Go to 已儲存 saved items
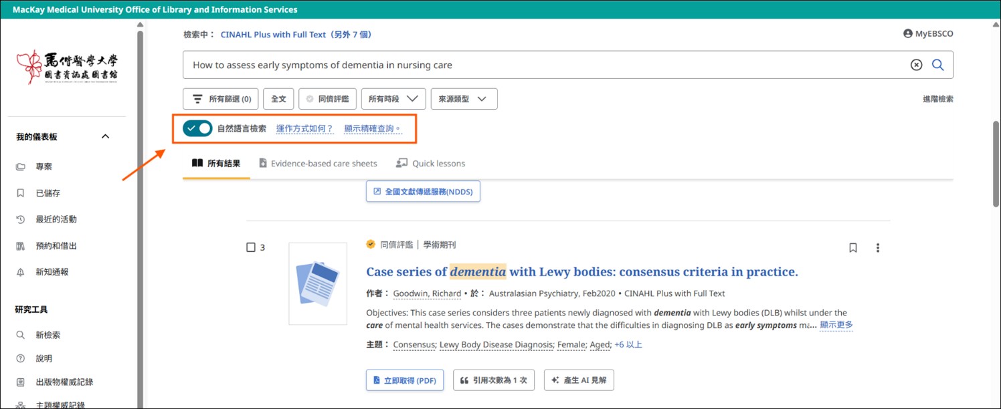The height and width of the screenshot is (409, 1001). coord(48,193)
